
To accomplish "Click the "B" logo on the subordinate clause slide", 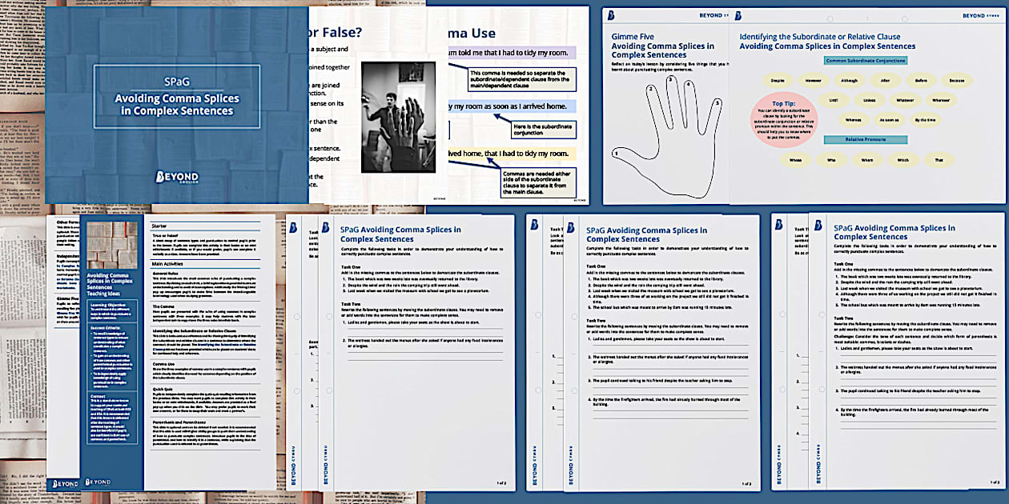I will 737,15.
